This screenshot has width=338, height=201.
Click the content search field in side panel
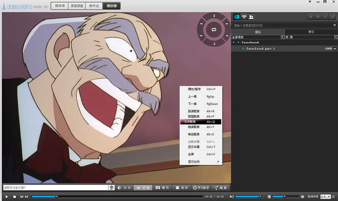(282, 25)
